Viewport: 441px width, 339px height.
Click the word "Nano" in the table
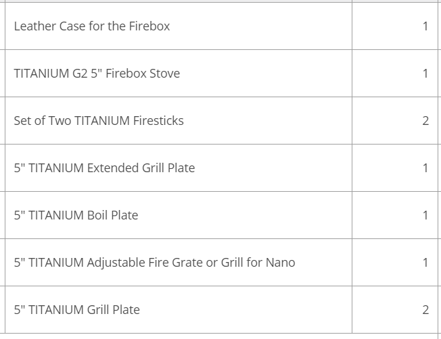click(x=280, y=263)
